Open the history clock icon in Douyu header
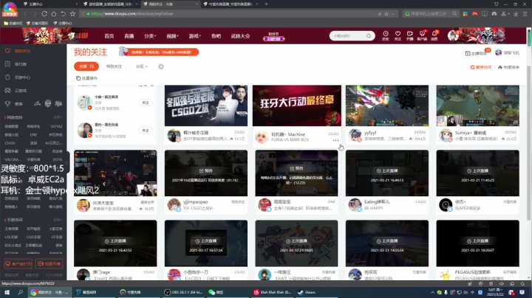This screenshot has height=298, width=532. coord(386,35)
